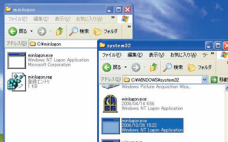Maximize the minlogon window
Screen dimensions: 228x142
coord(118,10)
